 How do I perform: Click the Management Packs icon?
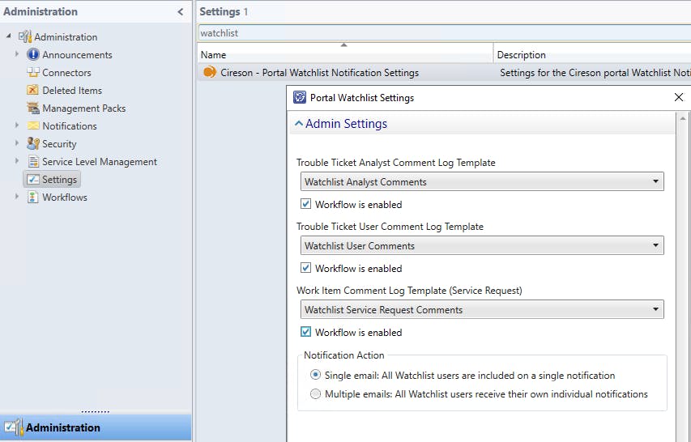pos(33,108)
